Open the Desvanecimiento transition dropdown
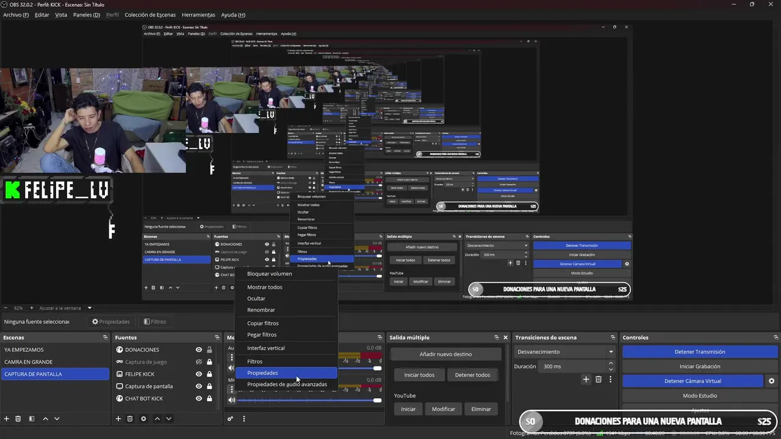Screen dimensions: 781x439 [565, 352]
